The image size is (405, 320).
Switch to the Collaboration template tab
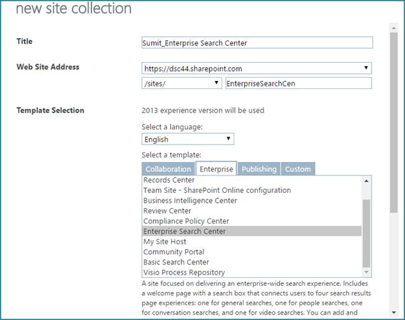pyautogui.click(x=168, y=169)
